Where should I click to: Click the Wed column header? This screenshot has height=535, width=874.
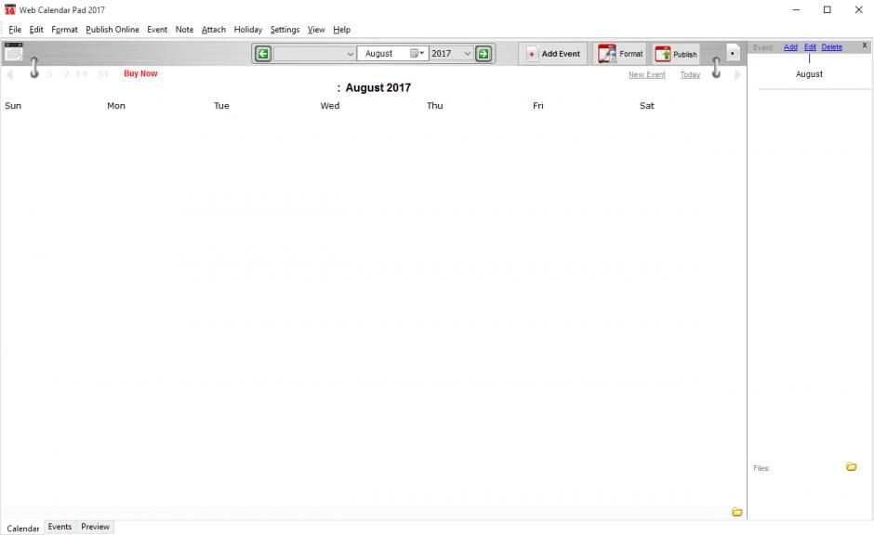[x=329, y=106]
